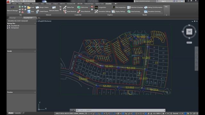Viewport: 205px width, 115px height.
Task: Switch to the Express Tools ribbon tab
Action: coord(100,4)
